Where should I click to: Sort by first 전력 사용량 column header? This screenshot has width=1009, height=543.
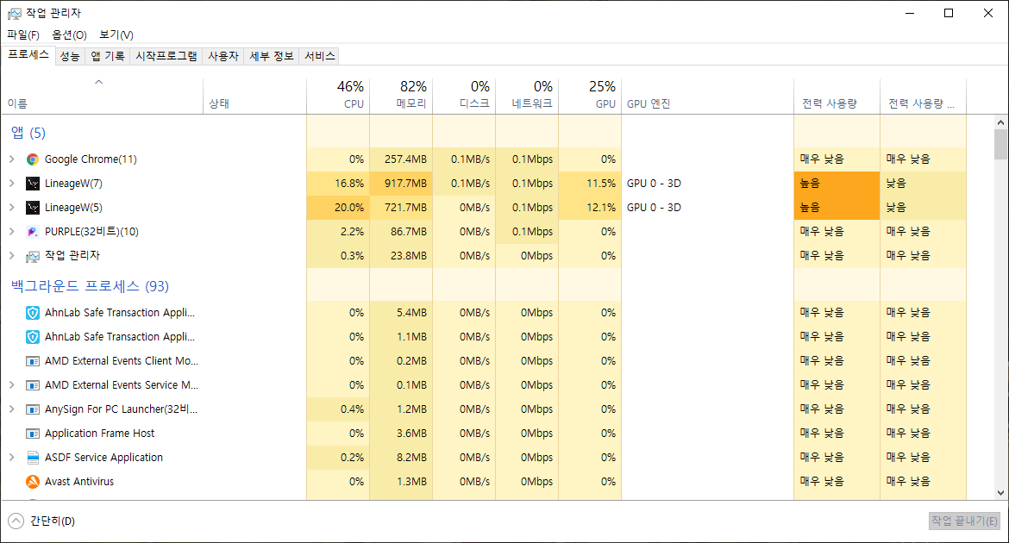coord(837,95)
